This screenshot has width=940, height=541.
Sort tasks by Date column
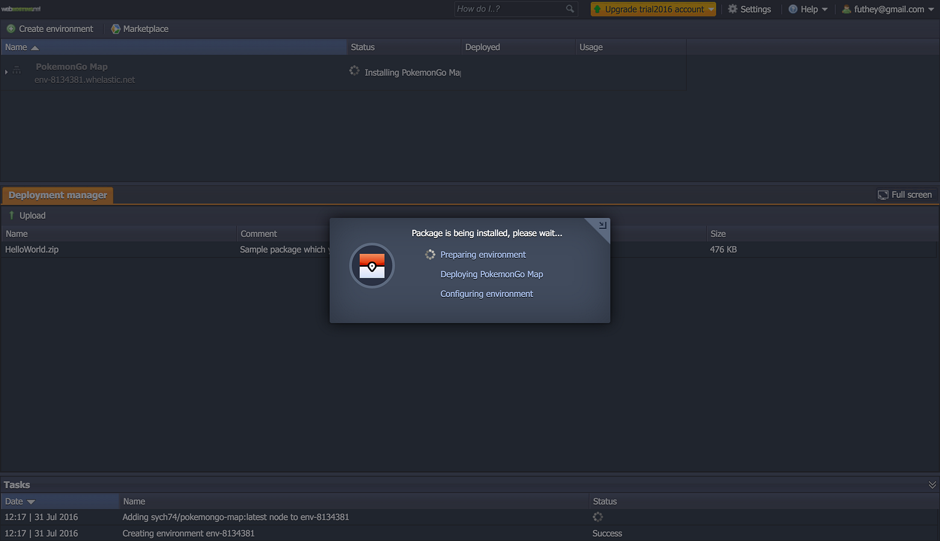[x=60, y=501]
